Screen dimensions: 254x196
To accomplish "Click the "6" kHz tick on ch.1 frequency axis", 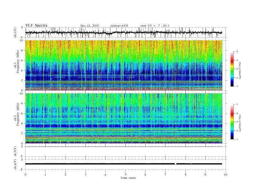I will (22, 61).
